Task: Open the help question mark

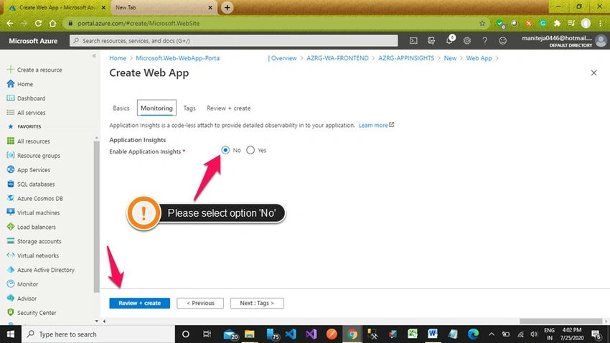Action: click(484, 41)
